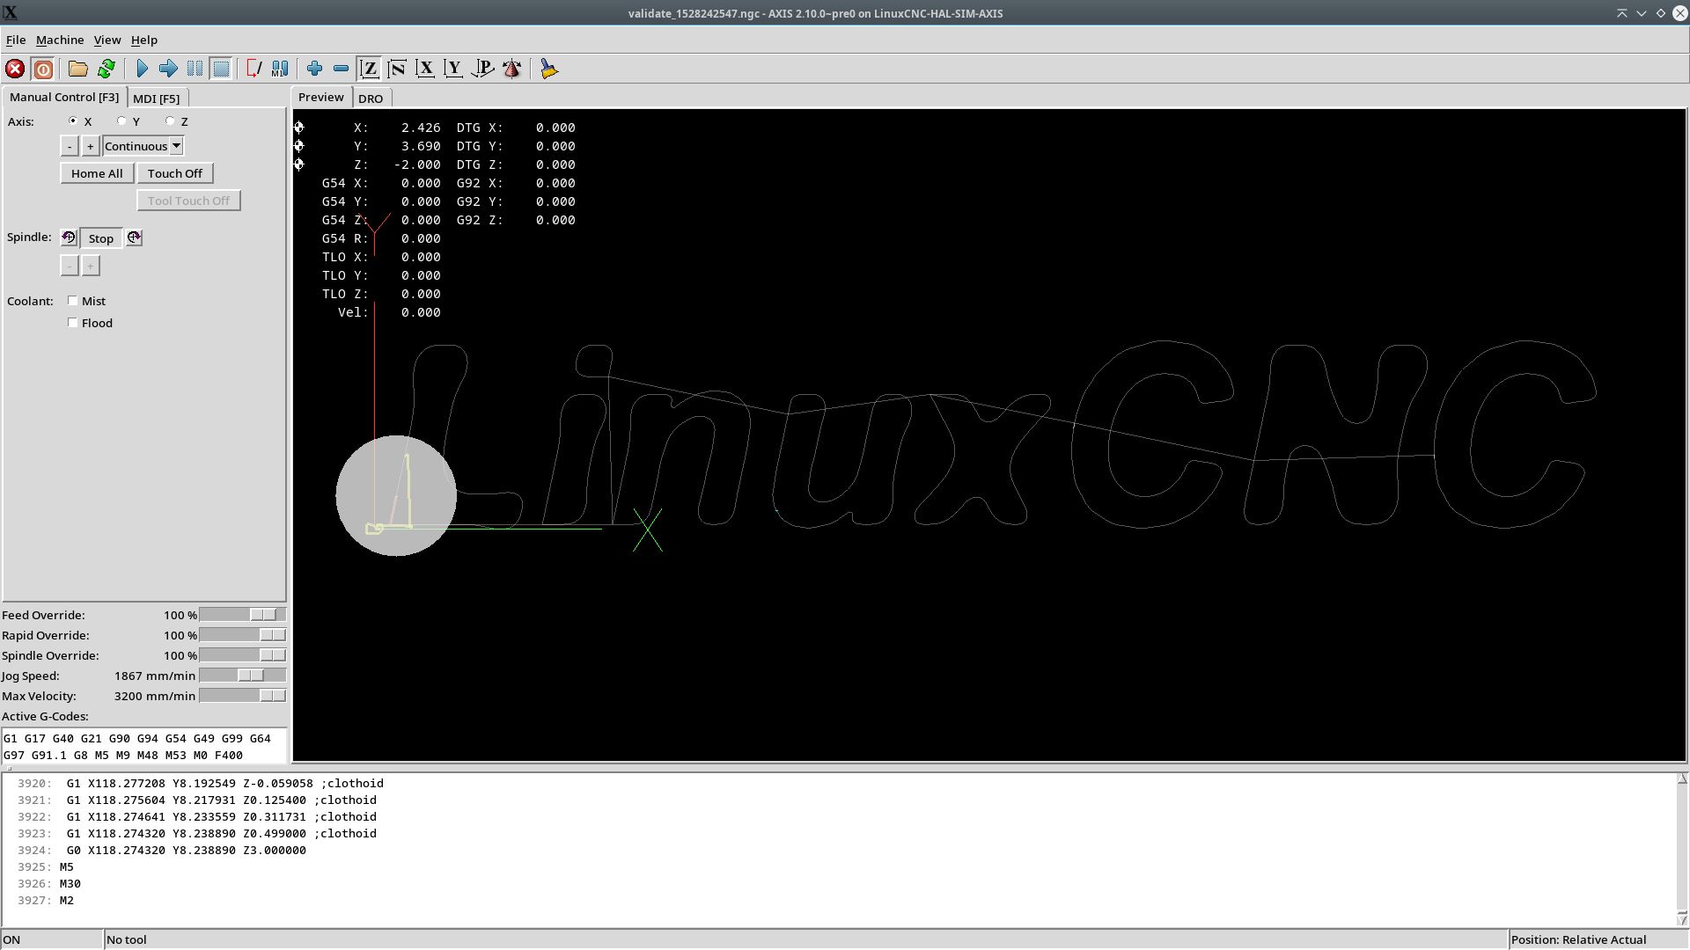Click the Touch Off button

[x=175, y=173]
